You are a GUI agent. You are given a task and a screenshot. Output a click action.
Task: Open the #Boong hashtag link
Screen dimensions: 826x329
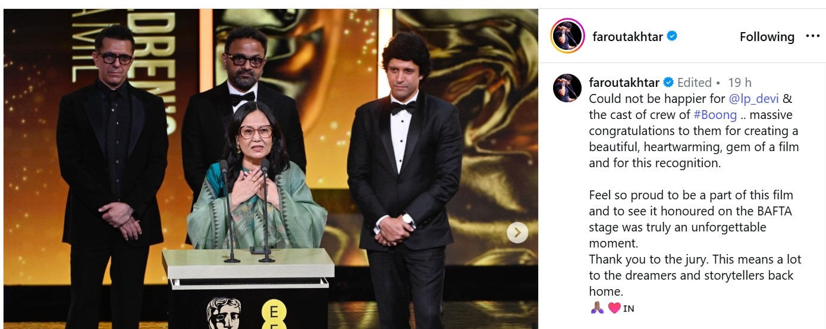[715, 114]
